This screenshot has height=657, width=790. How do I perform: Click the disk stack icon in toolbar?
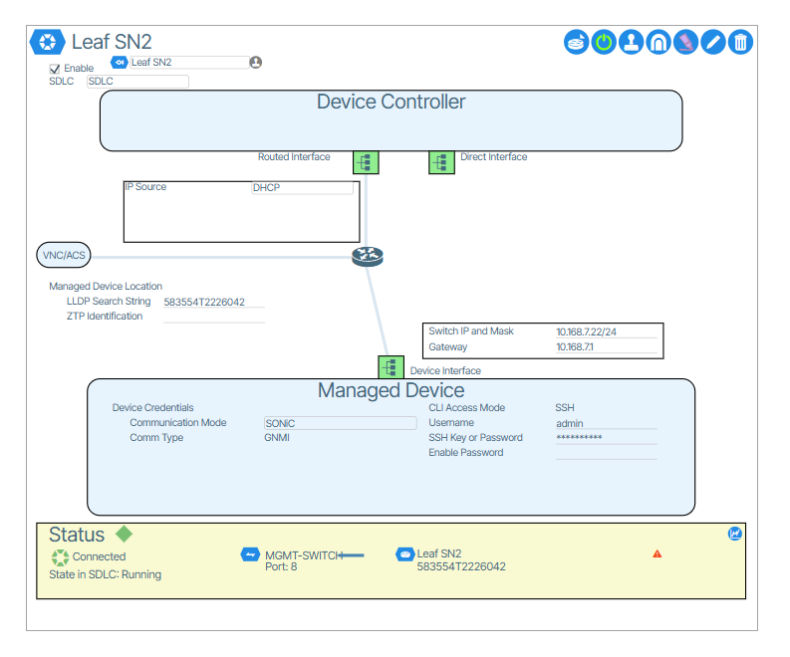(x=577, y=42)
